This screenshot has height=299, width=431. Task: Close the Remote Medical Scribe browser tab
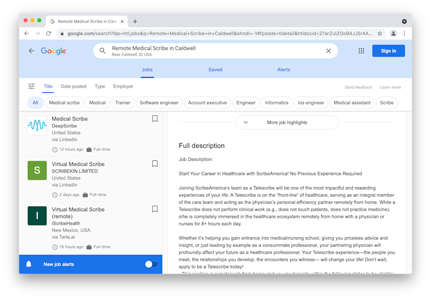[x=122, y=22]
